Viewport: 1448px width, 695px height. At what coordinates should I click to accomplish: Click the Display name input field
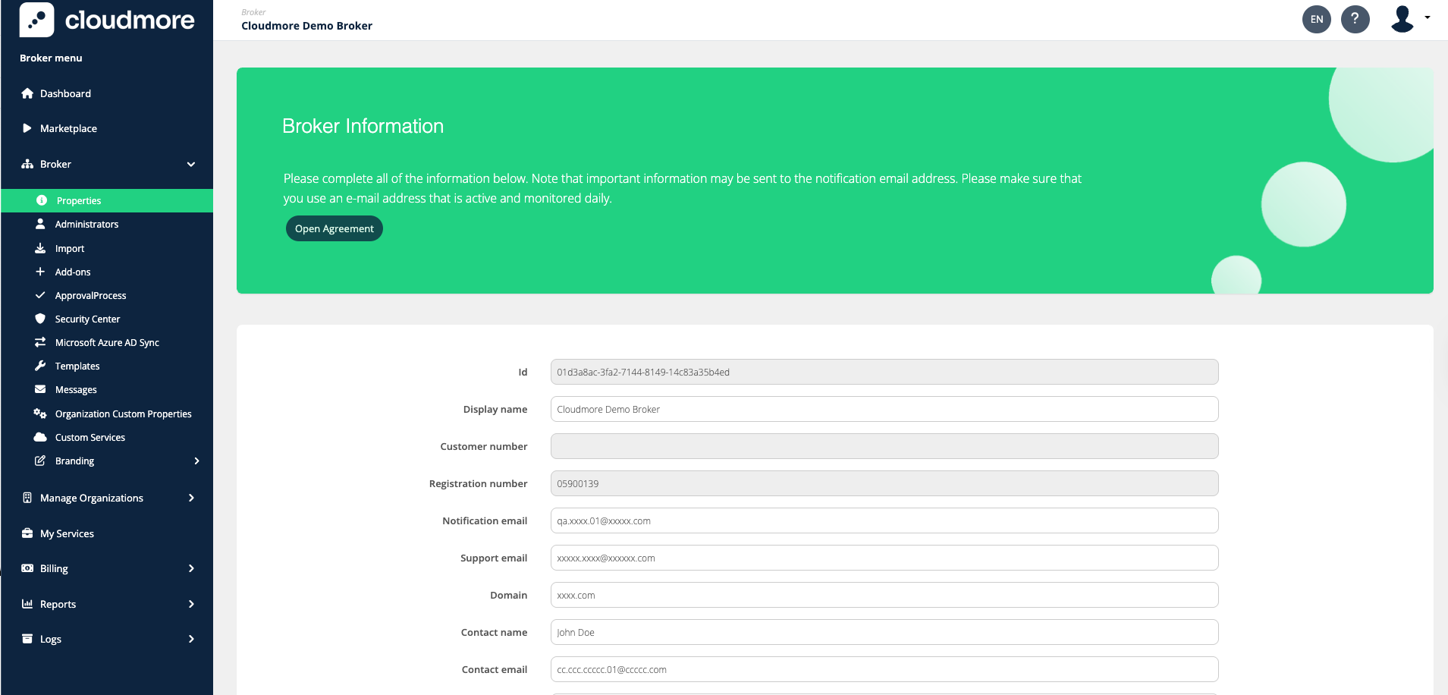click(884, 409)
